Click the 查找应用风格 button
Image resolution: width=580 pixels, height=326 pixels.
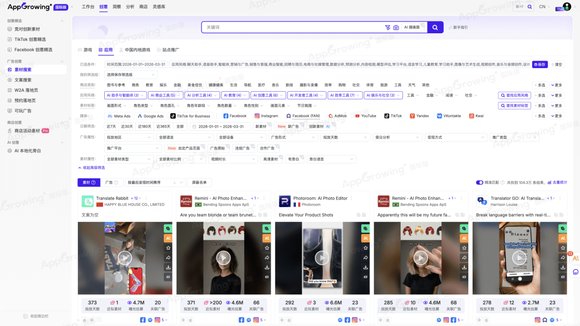514,95
